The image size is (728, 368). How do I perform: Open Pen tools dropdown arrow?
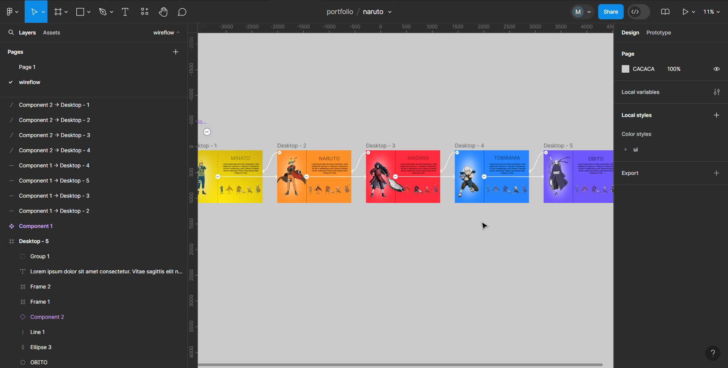tap(112, 12)
